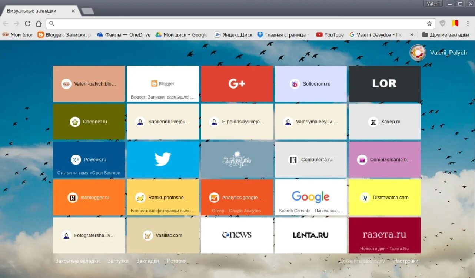Open the Valerii Davydov Google bookmark
The image size is (475, 278).
(x=376, y=34)
